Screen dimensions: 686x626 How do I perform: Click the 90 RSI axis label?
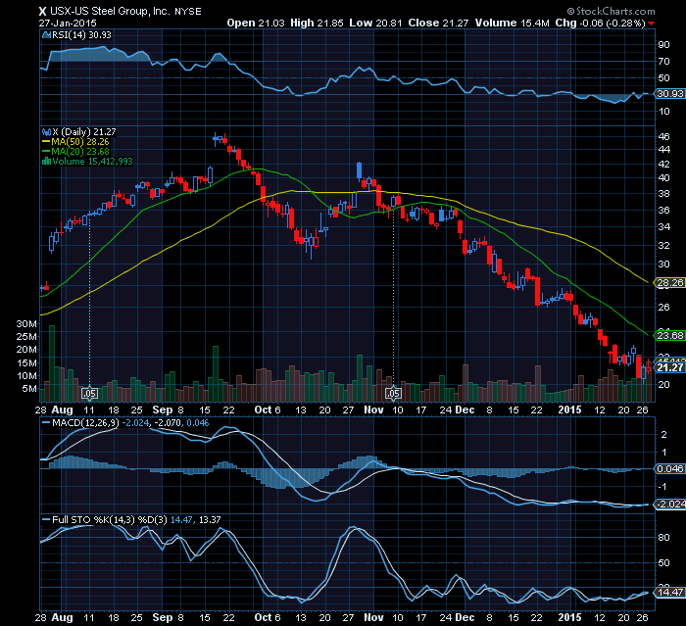click(x=664, y=45)
